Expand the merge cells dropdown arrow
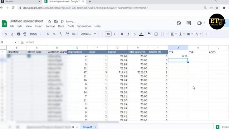The height and width of the screenshot is (129, 229). (x=167, y=34)
